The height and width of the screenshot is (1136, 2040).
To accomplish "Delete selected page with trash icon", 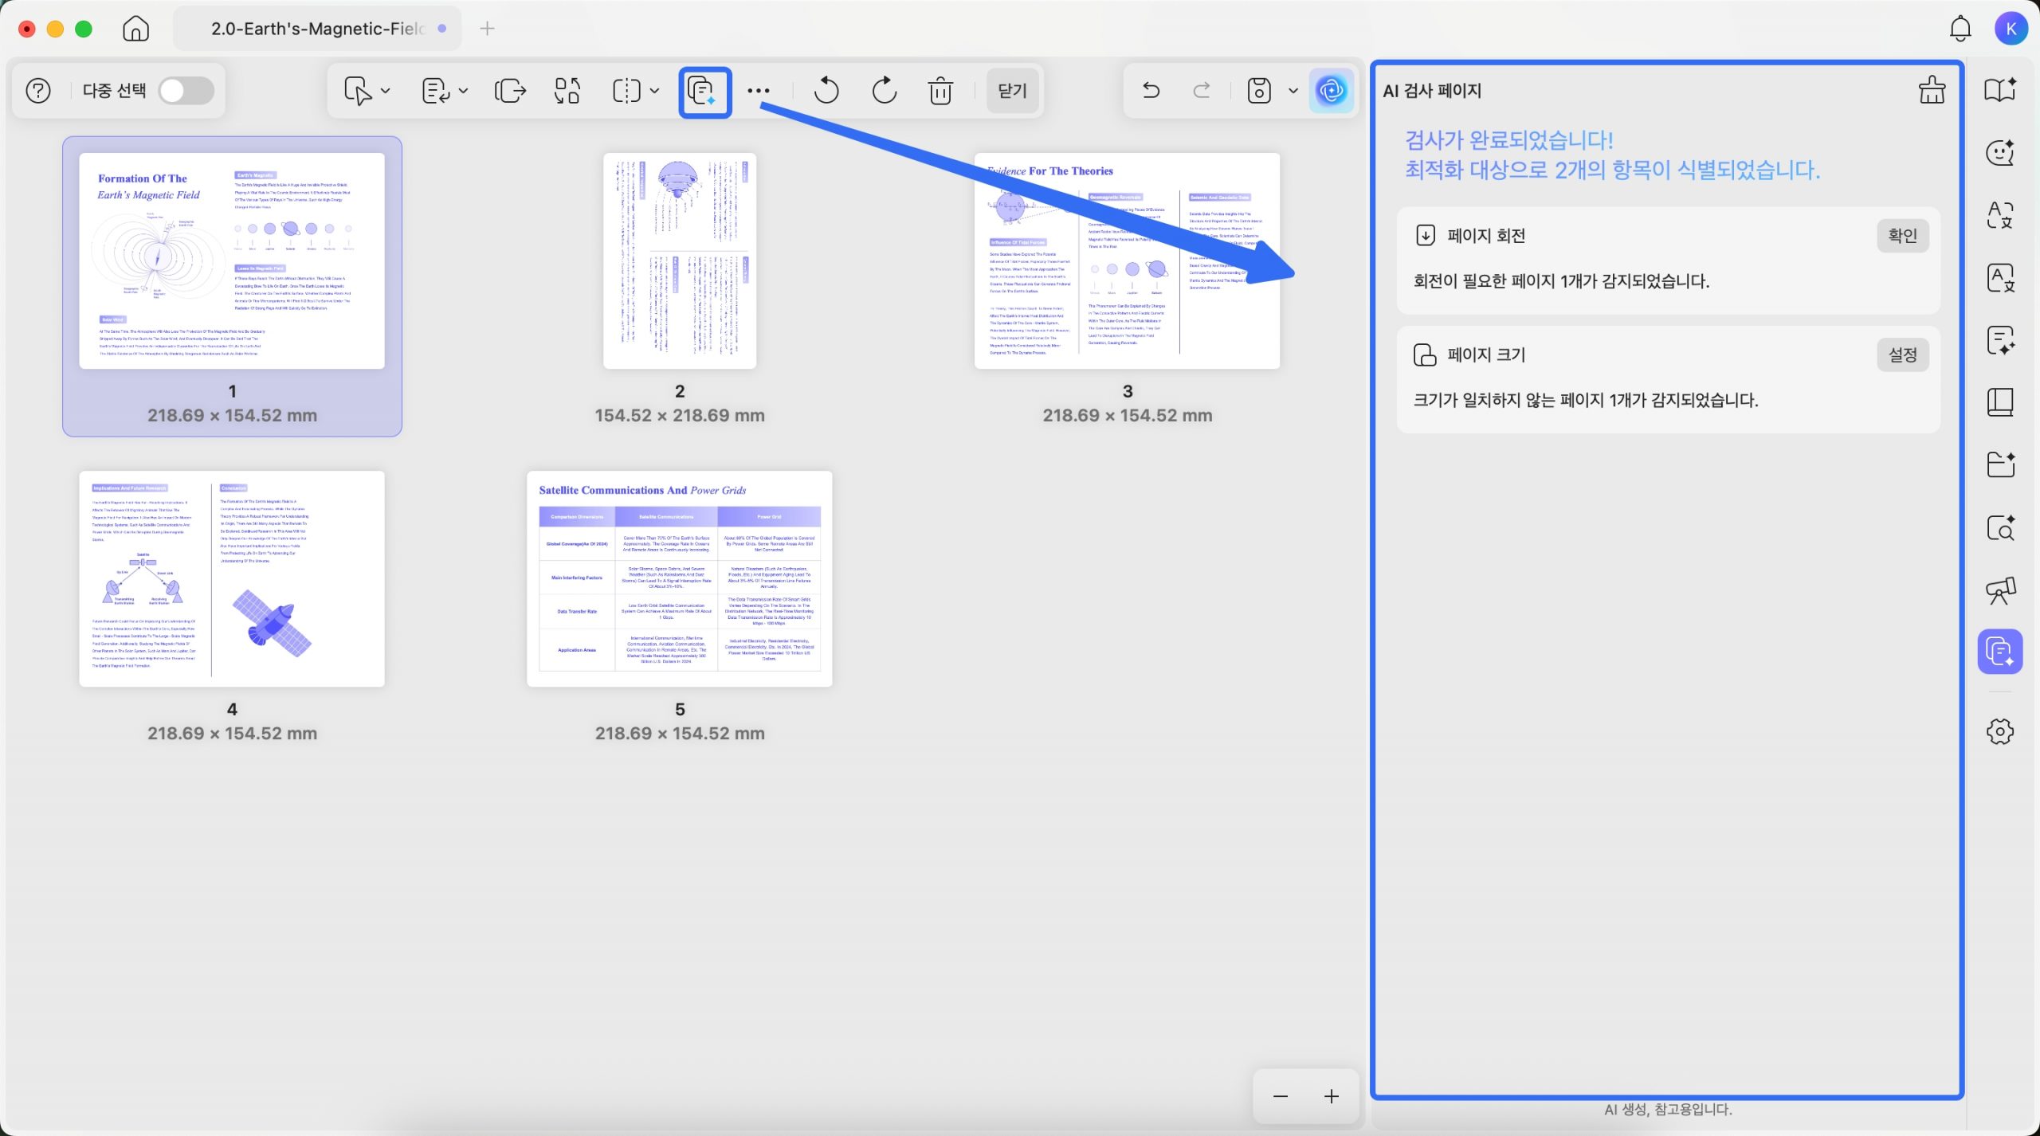I will [x=940, y=91].
